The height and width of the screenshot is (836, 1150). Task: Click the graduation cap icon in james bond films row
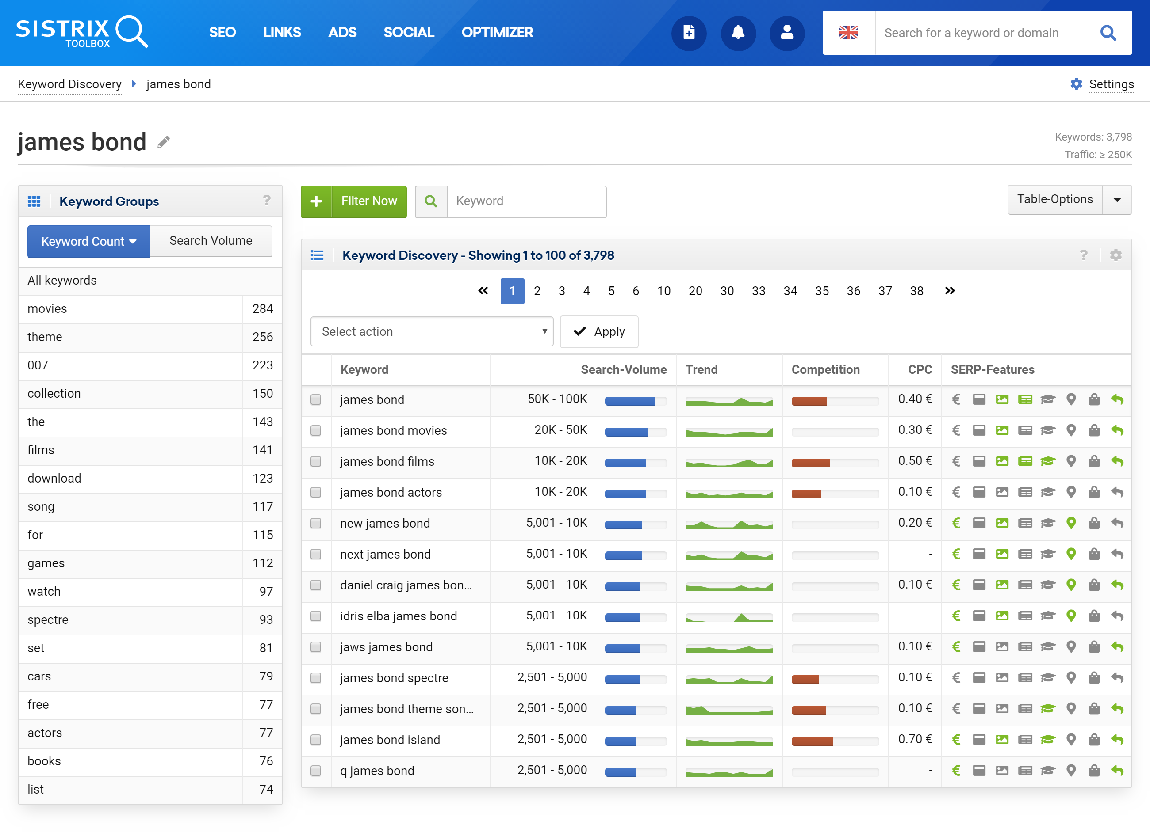click(x=1048, y=461)
